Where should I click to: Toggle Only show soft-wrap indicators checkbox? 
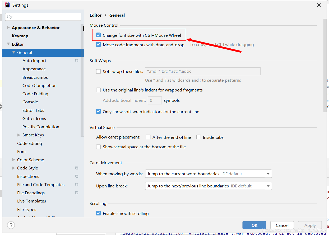point(99,112)
